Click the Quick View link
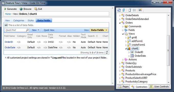 coord(49,30)
